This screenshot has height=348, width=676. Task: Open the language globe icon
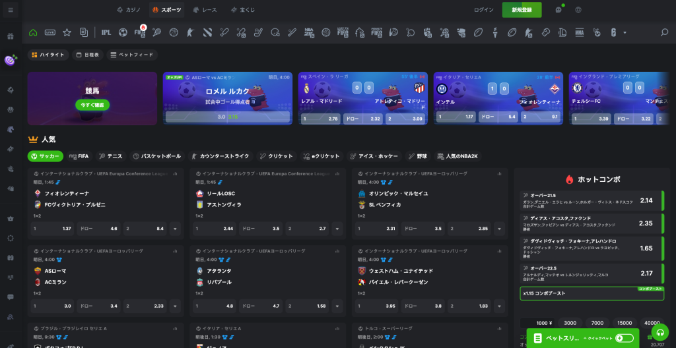click(x=578, y=10)
